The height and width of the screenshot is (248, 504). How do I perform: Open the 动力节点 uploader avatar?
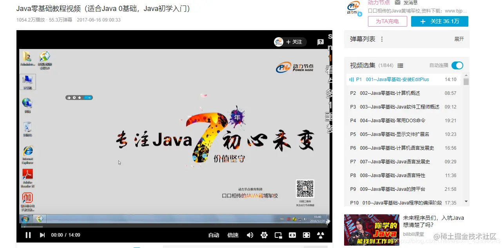[x=354, y=9]
